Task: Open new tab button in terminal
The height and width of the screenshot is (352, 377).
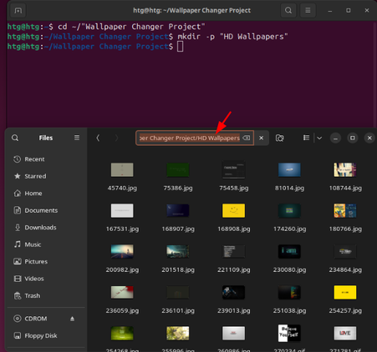Action: 18,11
